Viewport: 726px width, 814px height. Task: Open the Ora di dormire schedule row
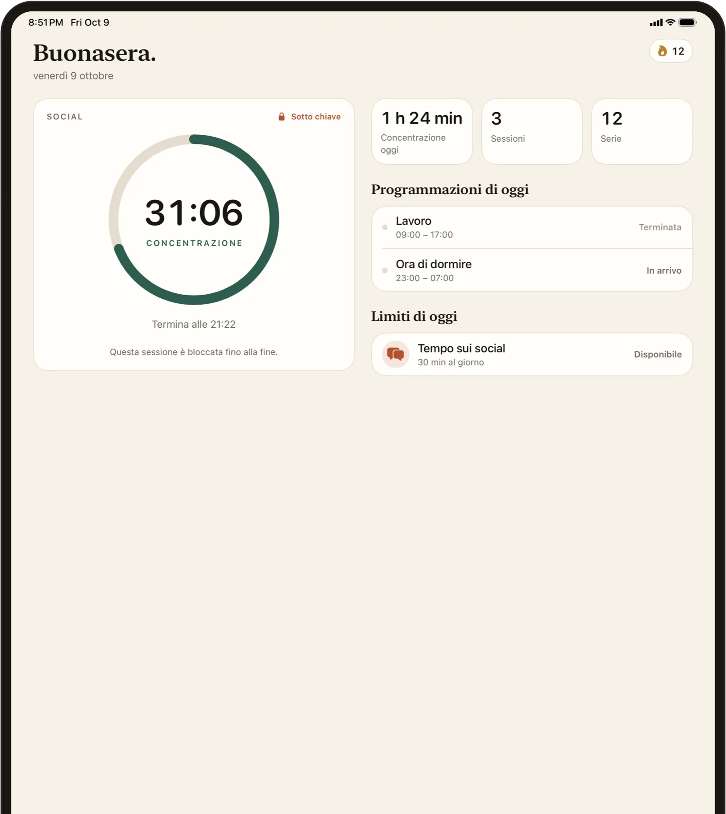[x=532, y=271]
